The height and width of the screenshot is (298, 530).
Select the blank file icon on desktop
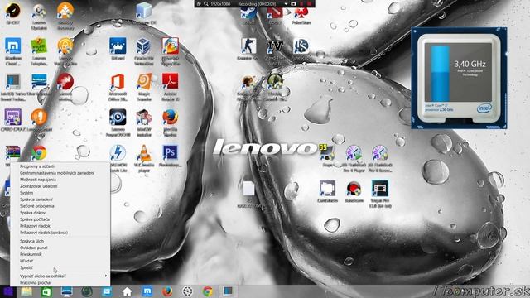(x=248, y=189)
